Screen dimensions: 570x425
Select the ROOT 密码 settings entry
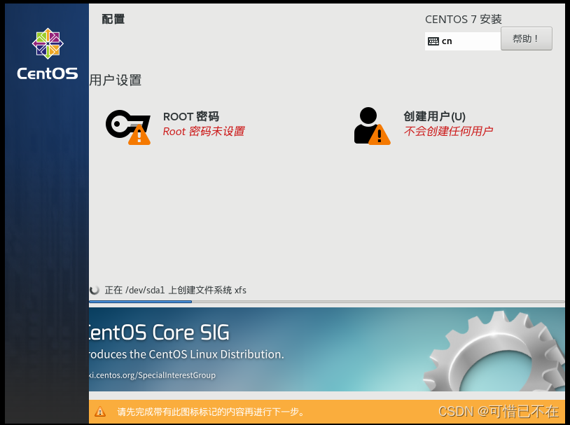[190, 116]
